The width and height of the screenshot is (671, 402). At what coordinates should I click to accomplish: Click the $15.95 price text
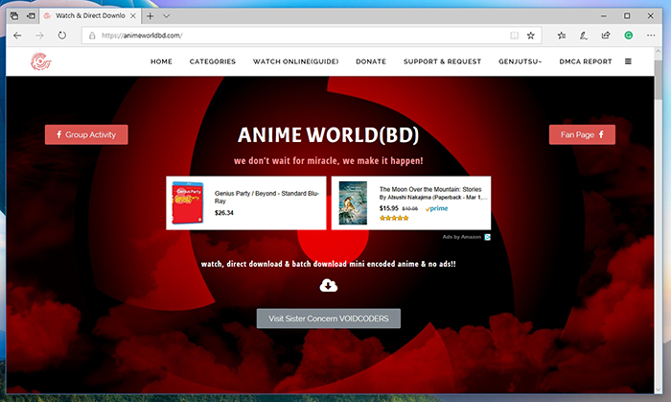point(388,208)
